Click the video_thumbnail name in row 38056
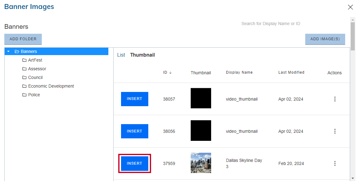This screenshot has height=182, width=356. (241, 132)
